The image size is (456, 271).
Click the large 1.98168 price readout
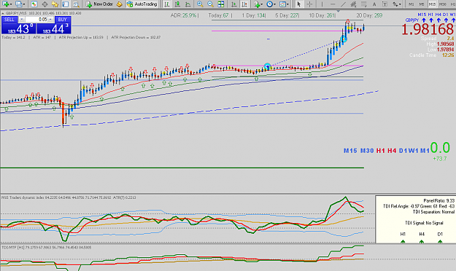pyautogui.click(x=428, y=29)
